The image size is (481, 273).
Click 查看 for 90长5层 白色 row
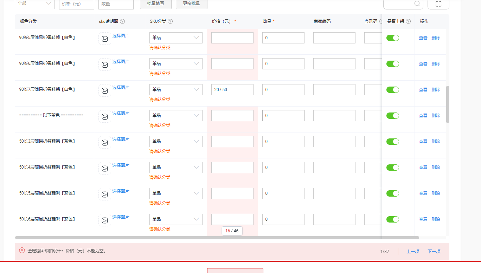point(423,38)
